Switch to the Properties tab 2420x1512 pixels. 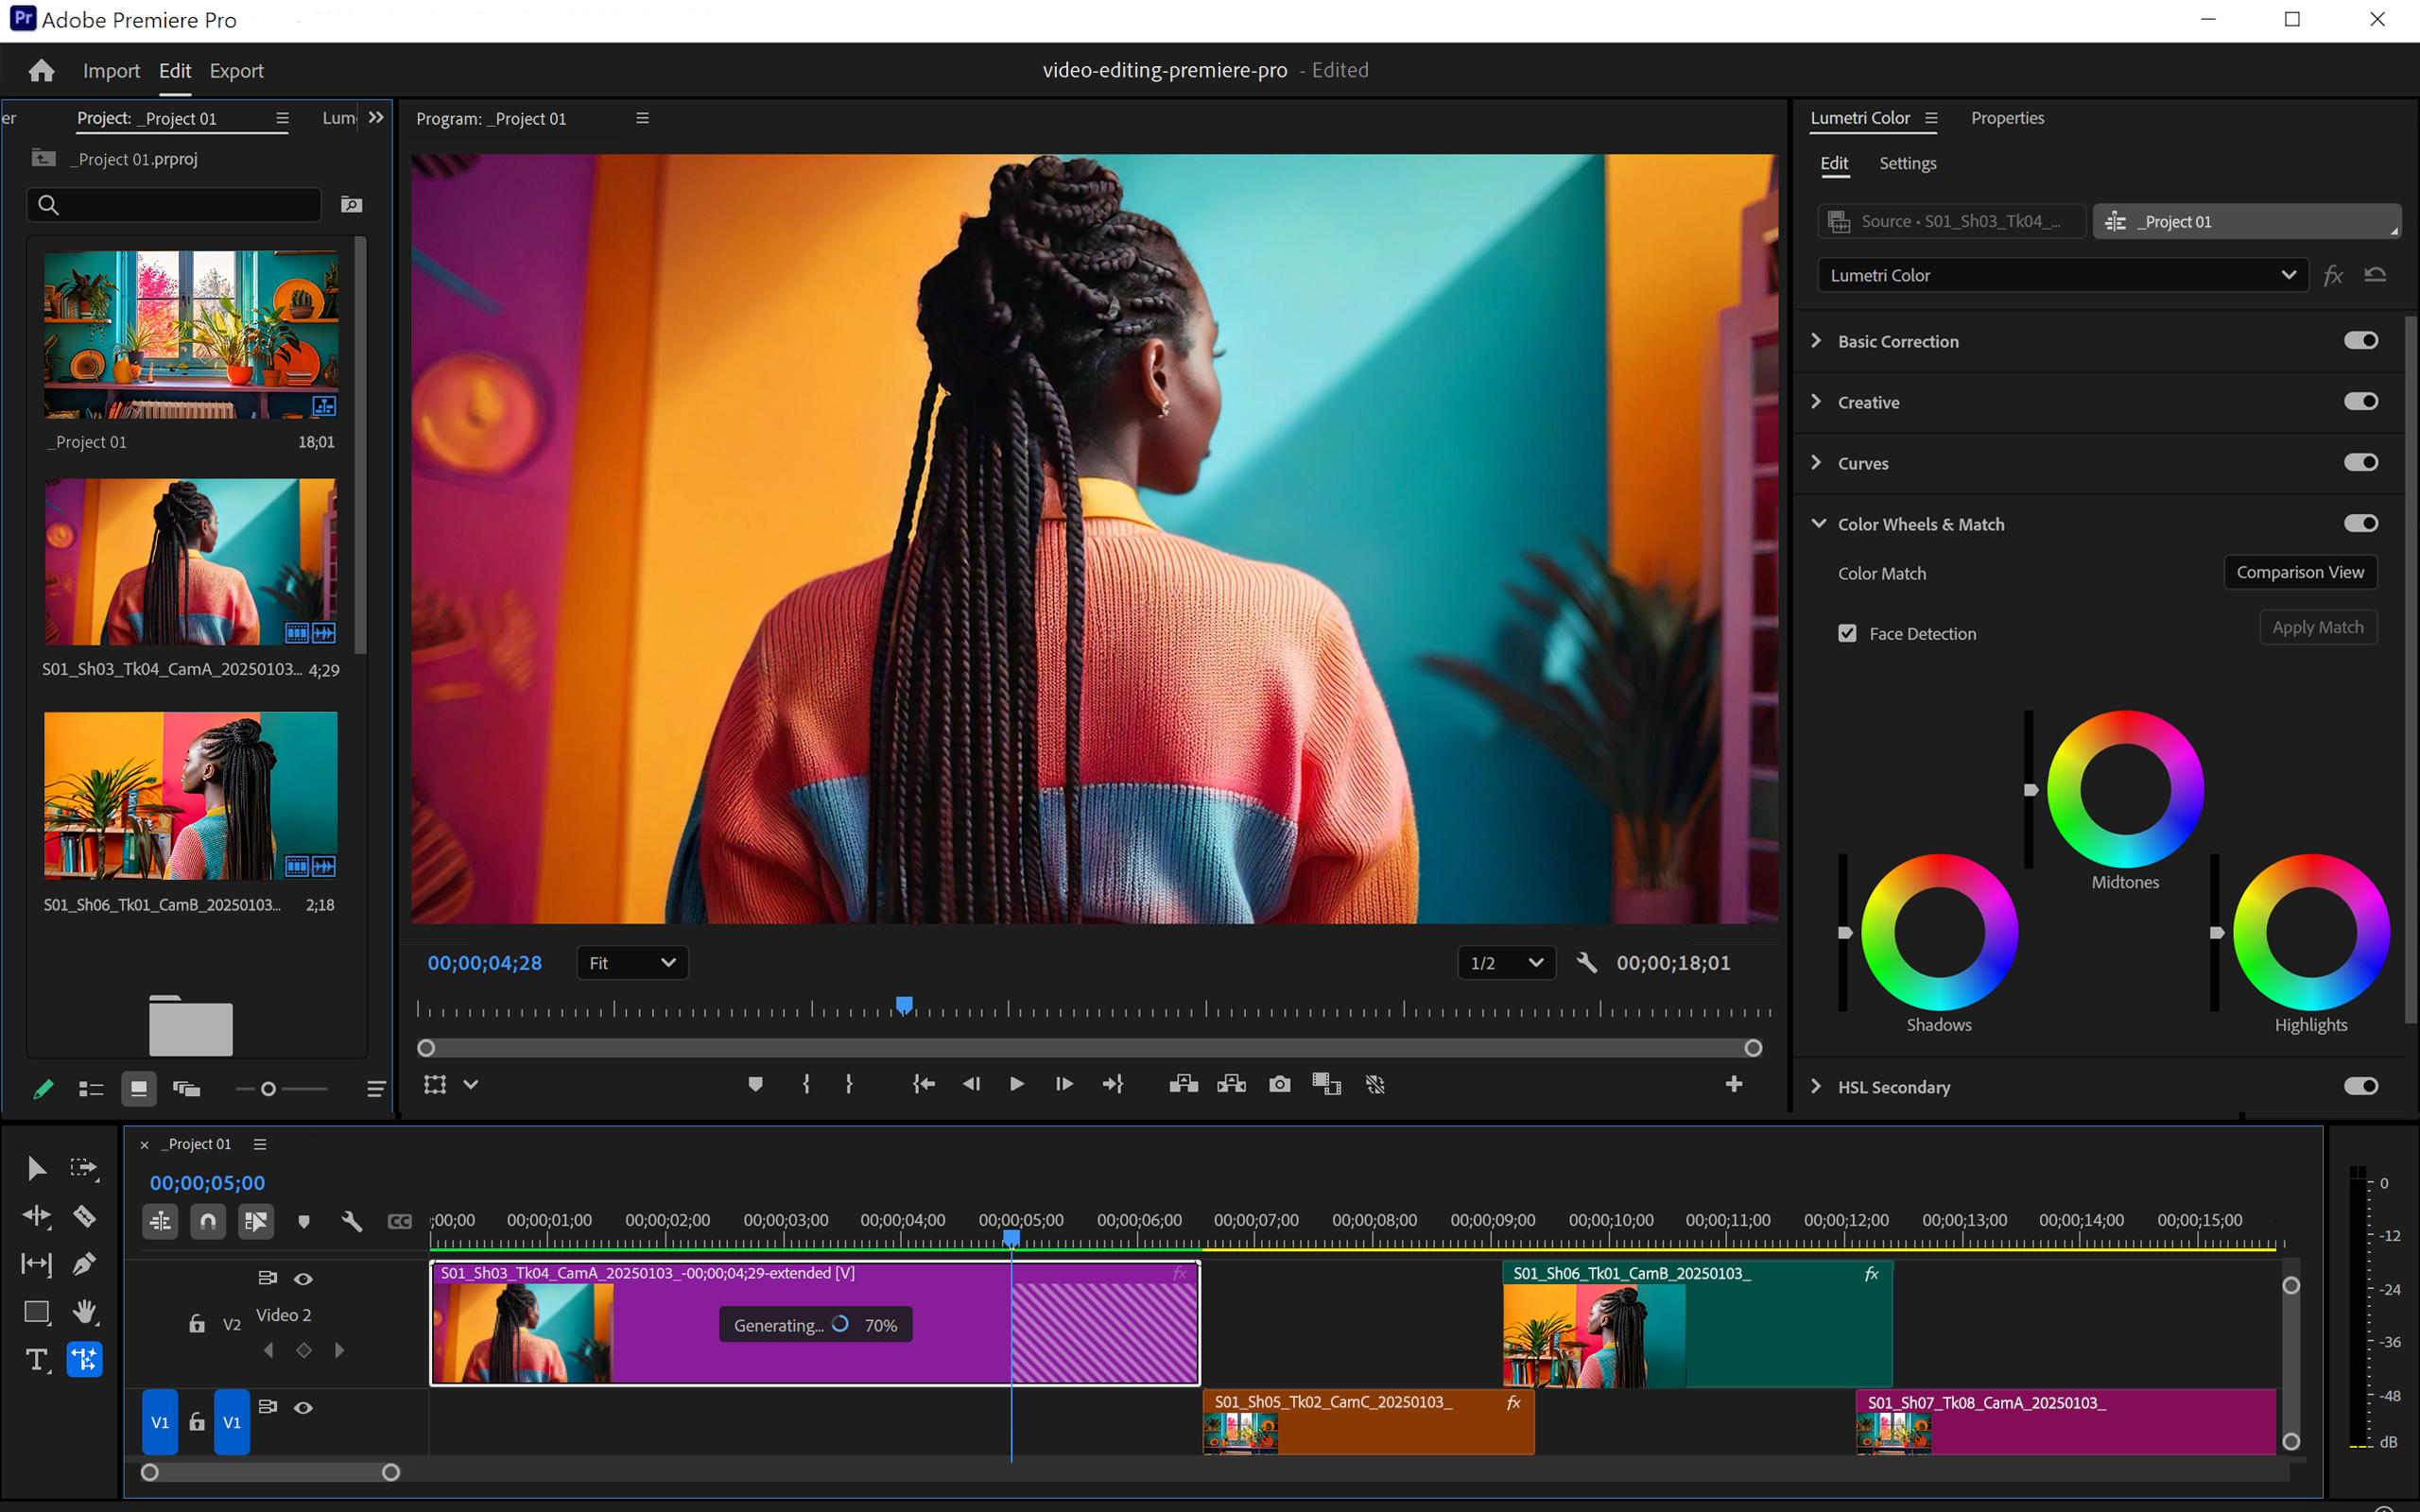(2007, 117)
